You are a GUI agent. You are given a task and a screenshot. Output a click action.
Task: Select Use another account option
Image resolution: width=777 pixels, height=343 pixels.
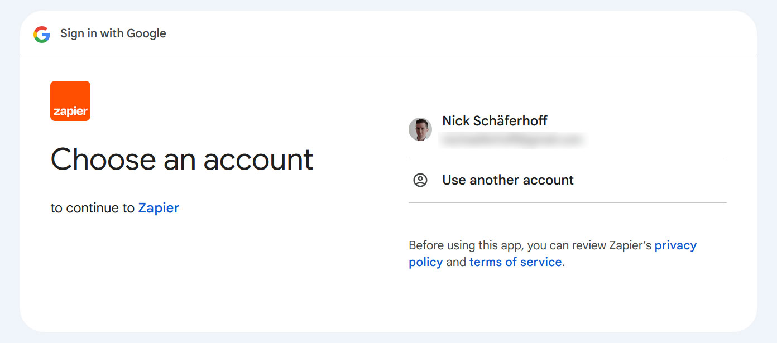pyautogui.click(x=568, y=180)
